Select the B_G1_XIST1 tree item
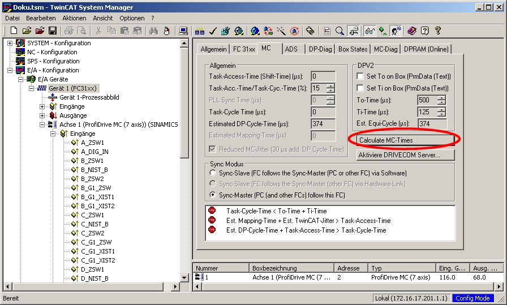The image size is (507, 305). point(97,197)
